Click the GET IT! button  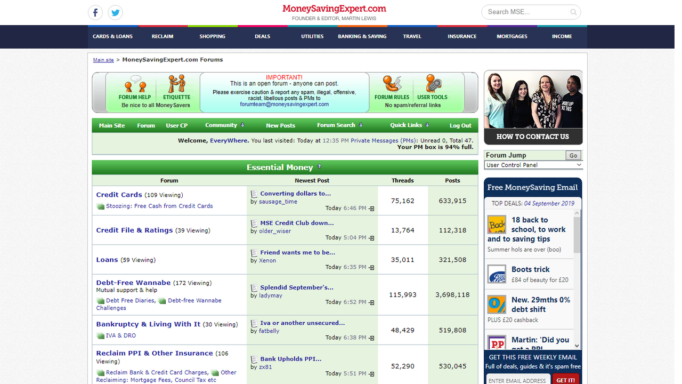[x=566, y=380]
